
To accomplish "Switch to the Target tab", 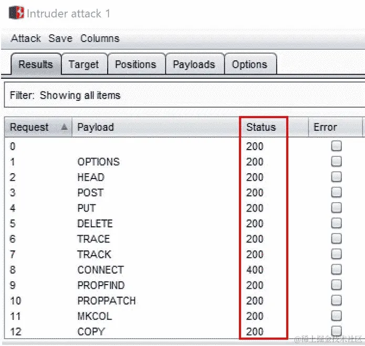I will pyautogui.click(x=84, y=64).
